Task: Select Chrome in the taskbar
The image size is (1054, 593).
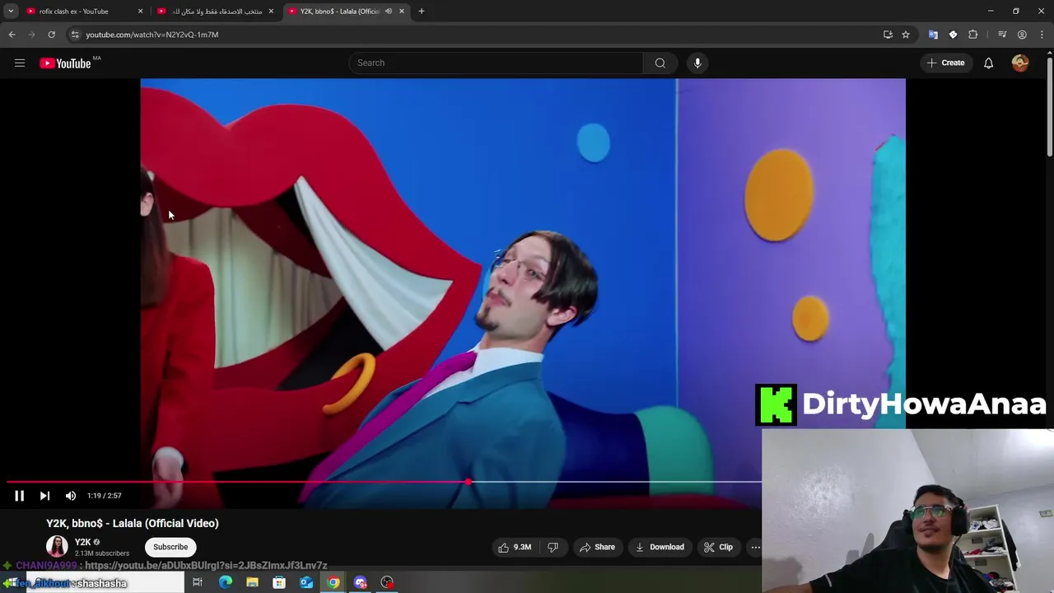Action: [x=333, y=582]
